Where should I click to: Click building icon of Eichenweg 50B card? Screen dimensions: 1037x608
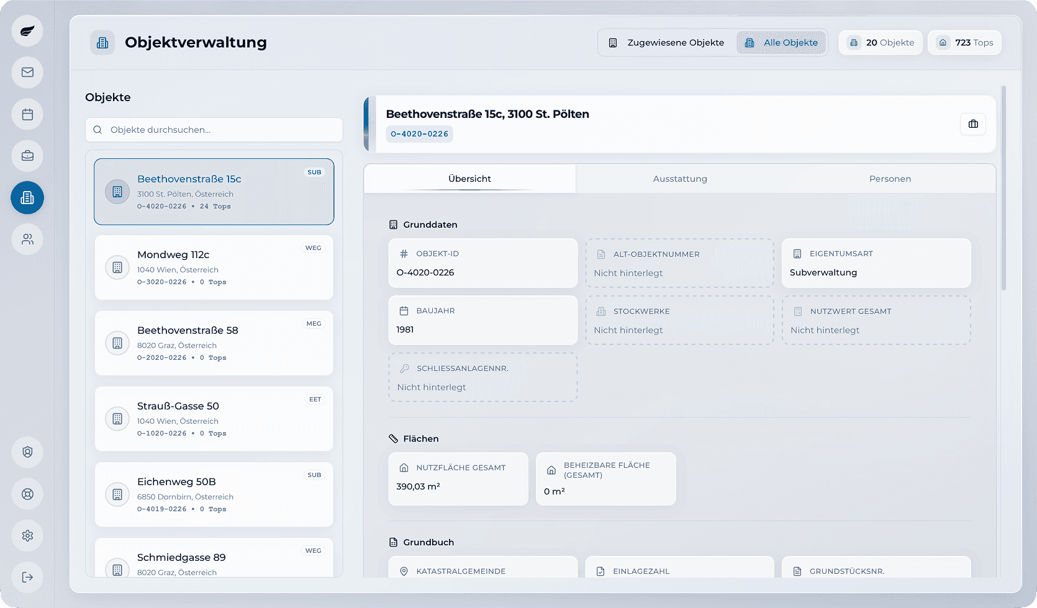[x=117, y=494]
